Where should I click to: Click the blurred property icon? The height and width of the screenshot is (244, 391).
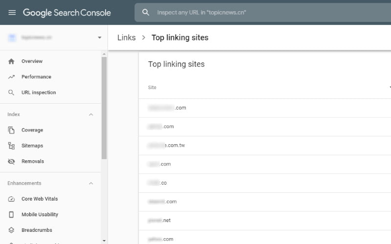point(12,38)
